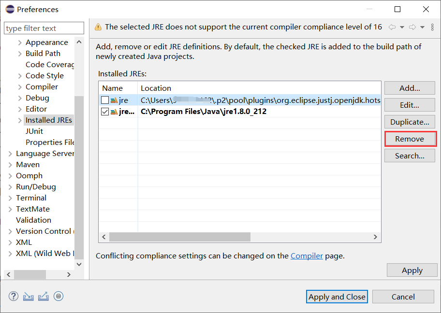Expand the Language Servers node
This screenshot has height=313, width=441.
coord(10,154)
